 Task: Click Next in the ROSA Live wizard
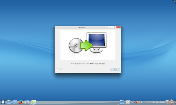click(115, 70)
